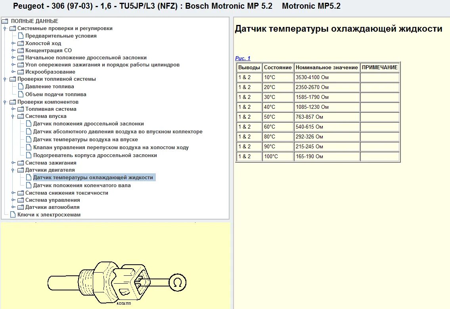Expand 'Система снижения токсичности' folder

[13, 193]
